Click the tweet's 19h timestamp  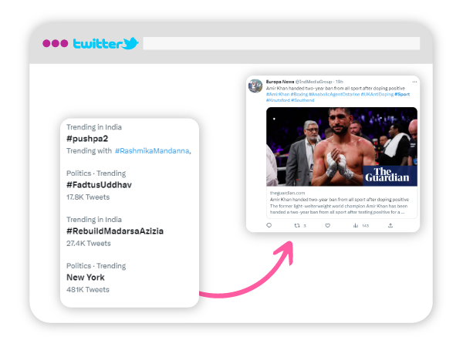click(340, 82)
